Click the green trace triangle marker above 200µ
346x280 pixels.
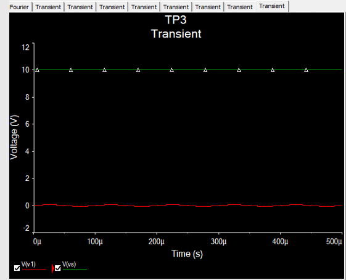pos(171,70)
